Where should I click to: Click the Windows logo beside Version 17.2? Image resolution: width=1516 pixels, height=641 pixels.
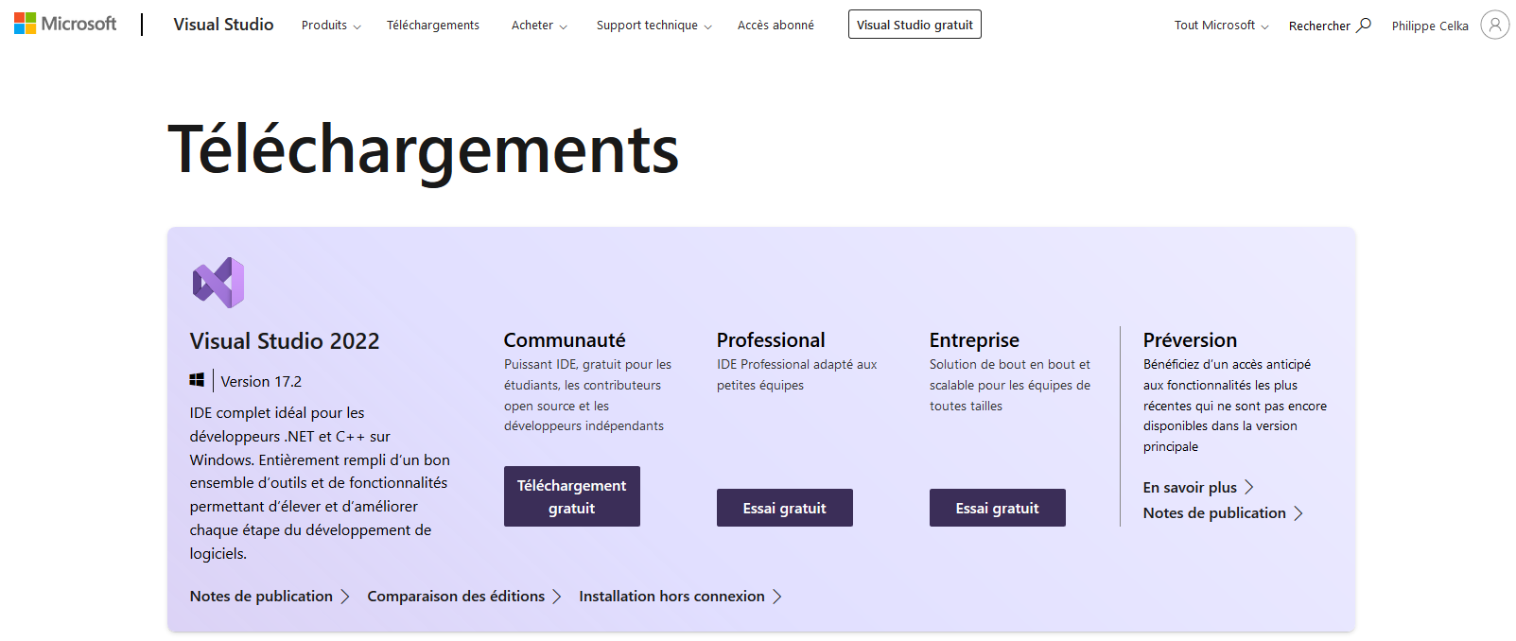click(197, 380)
